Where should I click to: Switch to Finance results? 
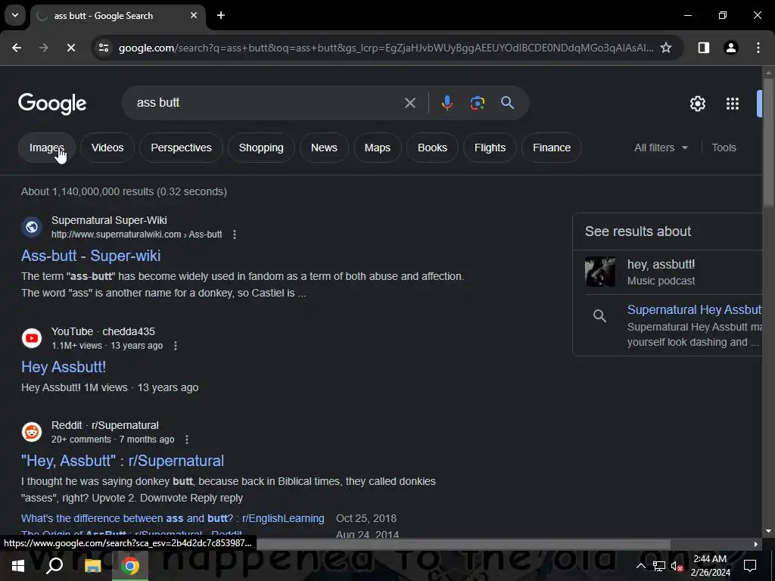(x=552, y=148)
